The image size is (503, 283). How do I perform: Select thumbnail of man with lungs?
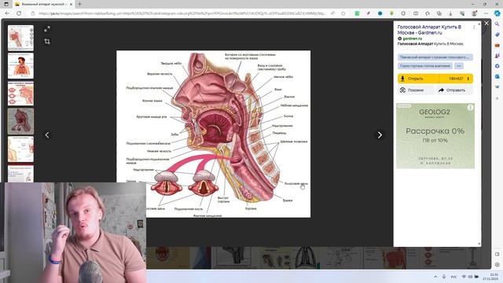pos(20,66)
